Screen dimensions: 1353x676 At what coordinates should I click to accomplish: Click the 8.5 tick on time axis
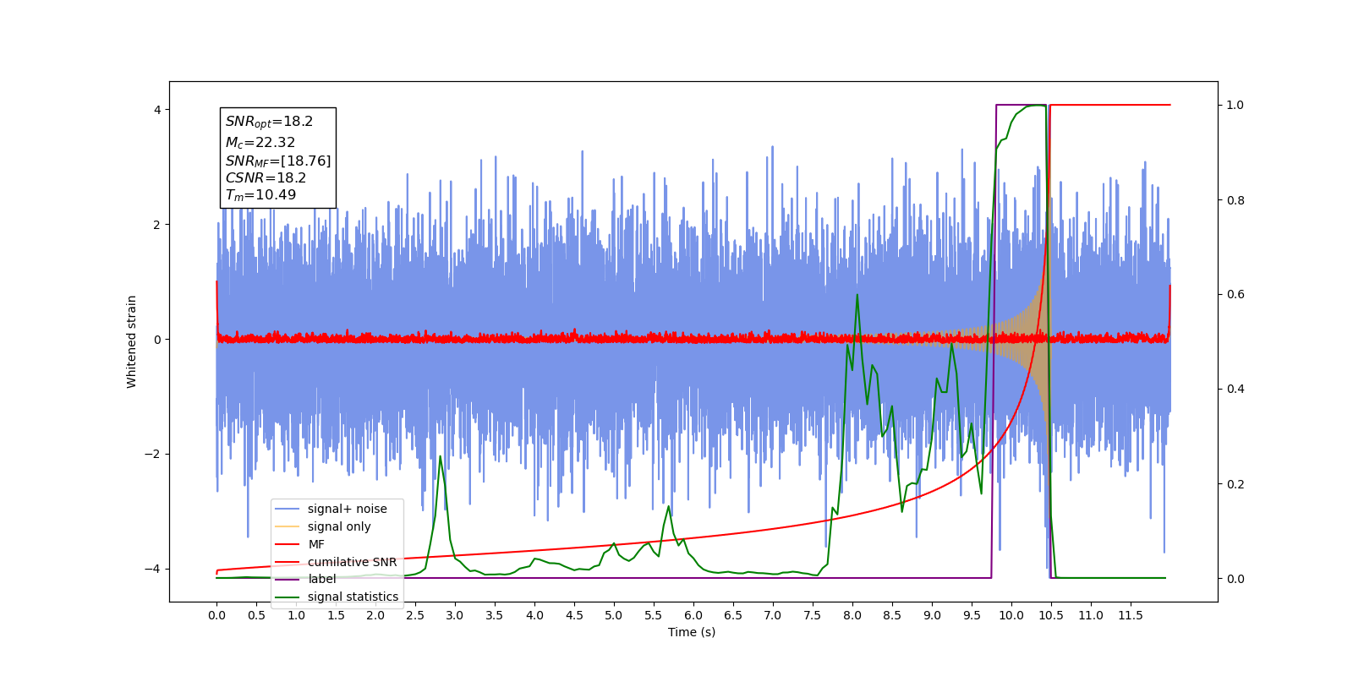(x=892, y=615)
